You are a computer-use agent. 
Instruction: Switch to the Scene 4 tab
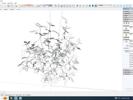12,9
